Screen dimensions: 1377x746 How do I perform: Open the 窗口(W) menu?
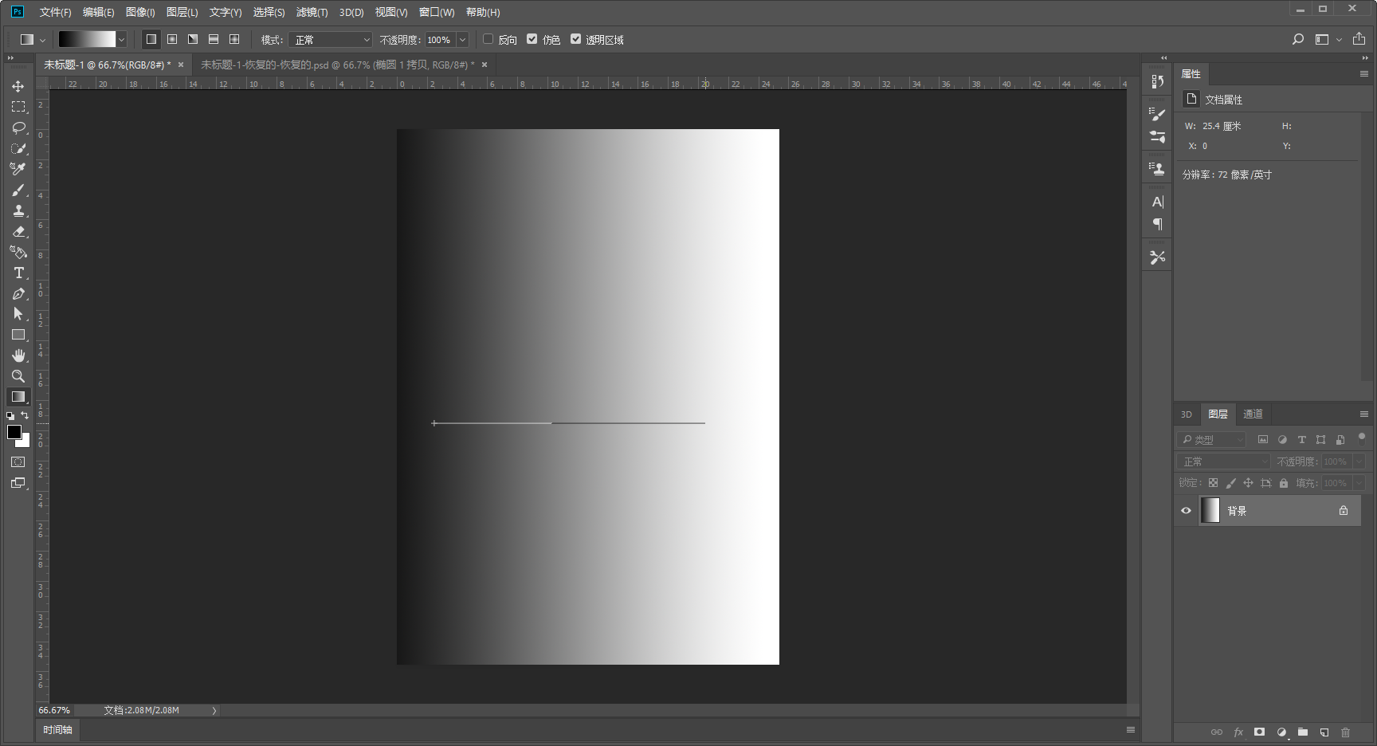click(x=437, y=12)
